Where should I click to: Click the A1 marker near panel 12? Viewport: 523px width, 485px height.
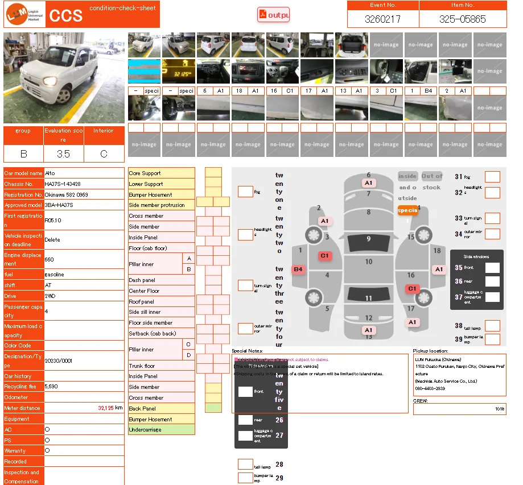368,330
